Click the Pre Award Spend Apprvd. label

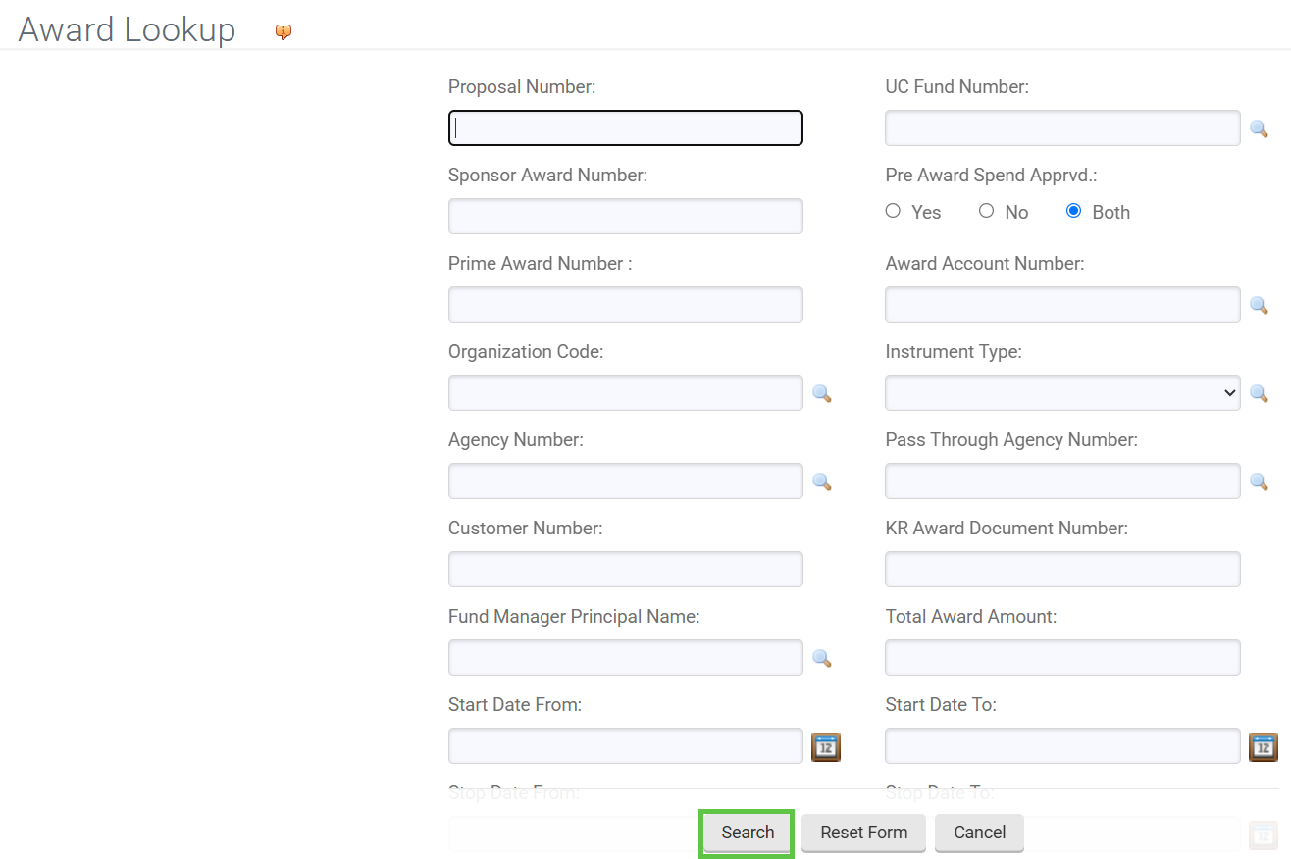[x=991, y=176]
